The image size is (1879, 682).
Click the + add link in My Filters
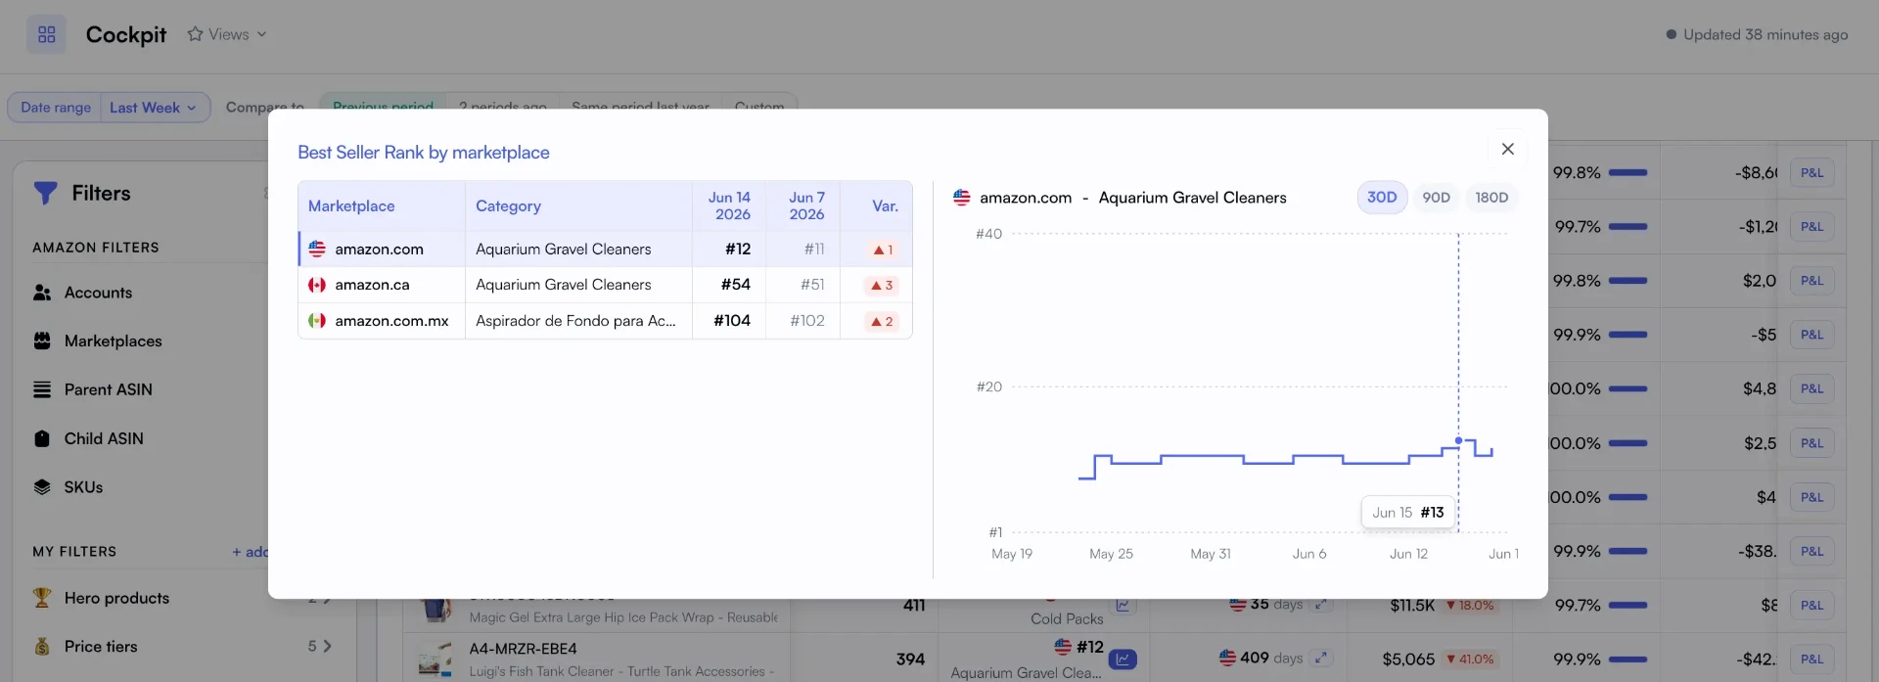click(x=250, y=552)
